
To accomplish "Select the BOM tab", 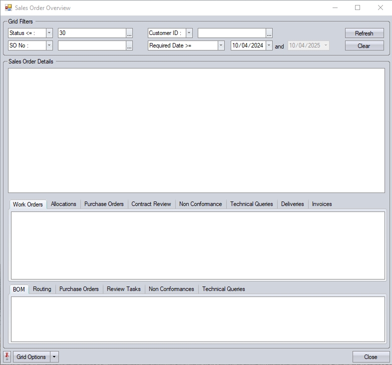I will click(x=19, y=289).
